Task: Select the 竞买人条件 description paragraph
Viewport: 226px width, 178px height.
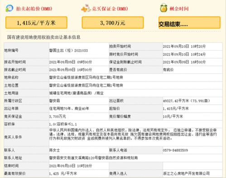Action: (x=133, y=134)
